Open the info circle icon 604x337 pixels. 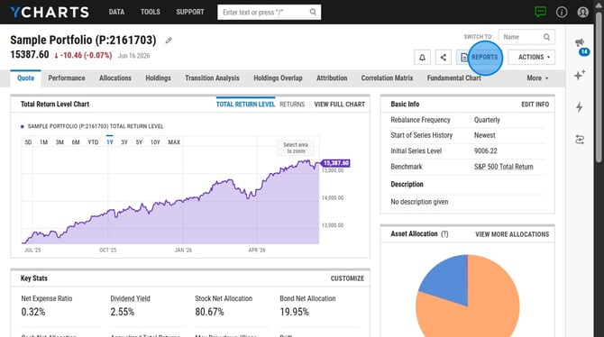pos(562,12)
